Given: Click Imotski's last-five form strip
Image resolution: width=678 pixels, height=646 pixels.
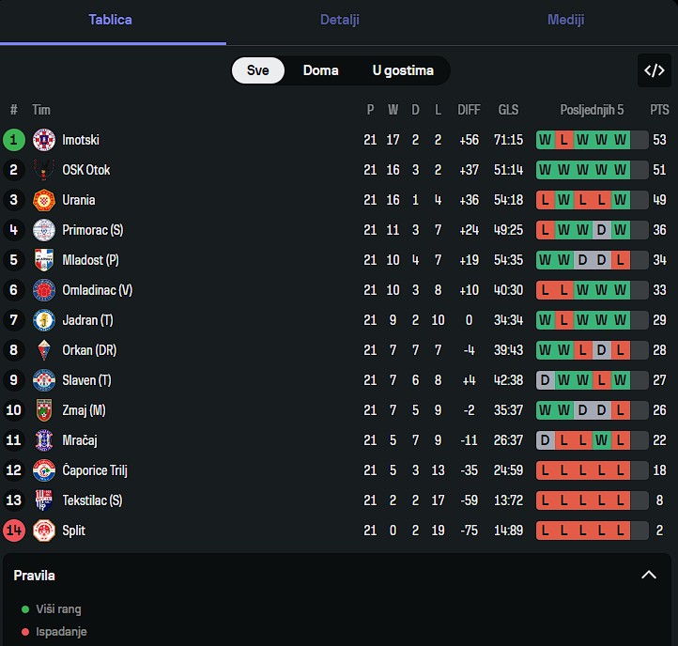Looking at the screenshot, I should coord(592,140).
